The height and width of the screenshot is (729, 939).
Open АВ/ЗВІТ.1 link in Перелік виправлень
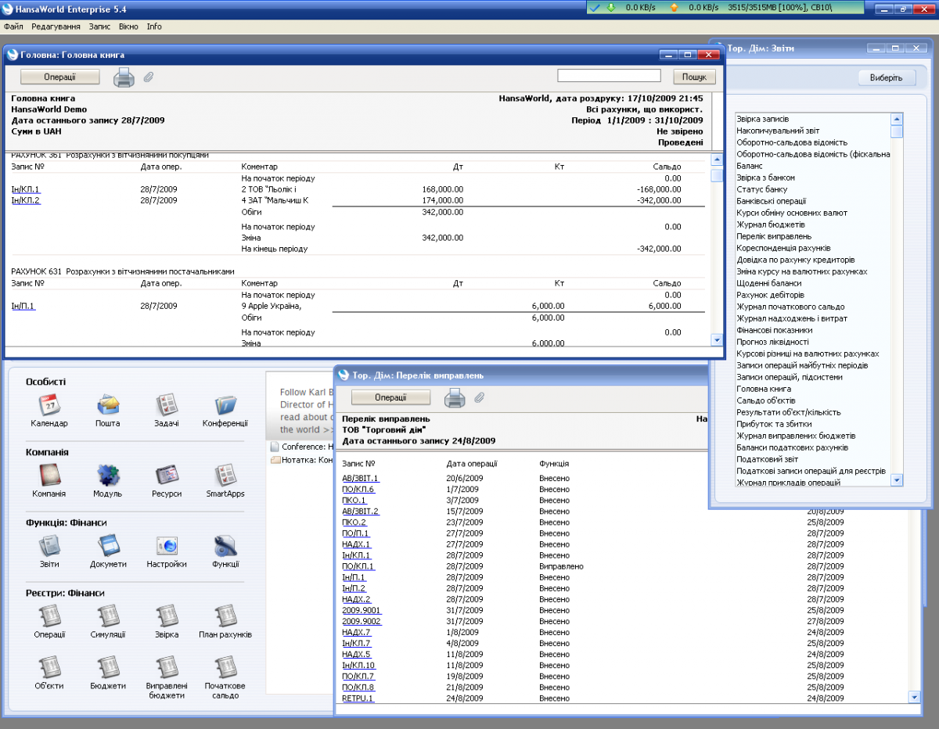tap(361, 478)
